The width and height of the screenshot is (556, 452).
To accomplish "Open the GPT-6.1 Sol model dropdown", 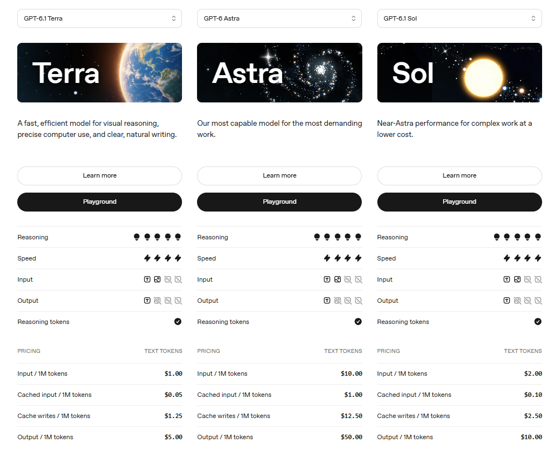I will (460, 18).
